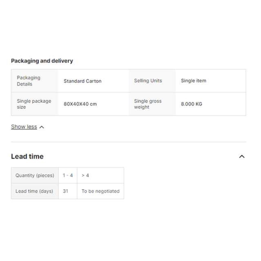Click the Lead time (days) label cell

tap(35, 191)
